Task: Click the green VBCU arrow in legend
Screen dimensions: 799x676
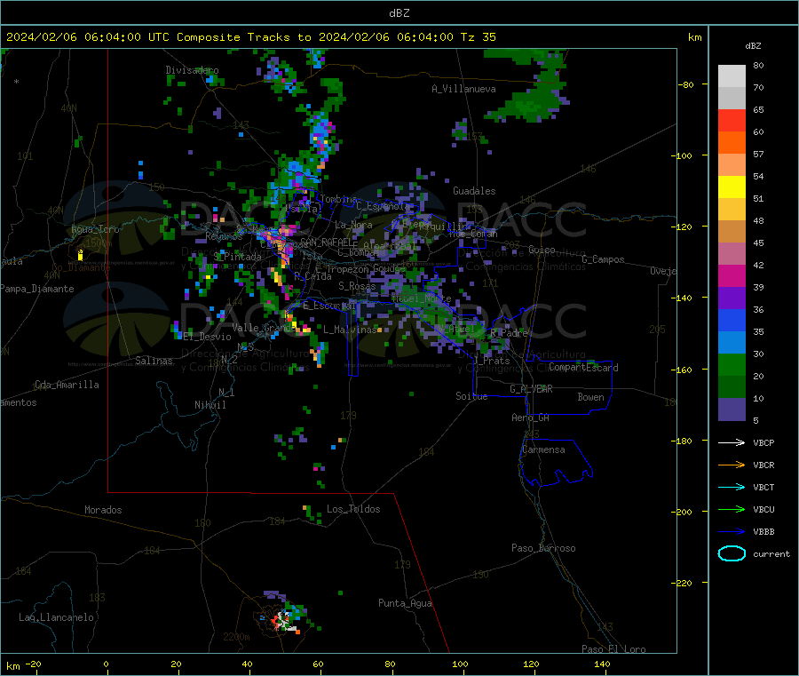Action: (x=732, y=509)
